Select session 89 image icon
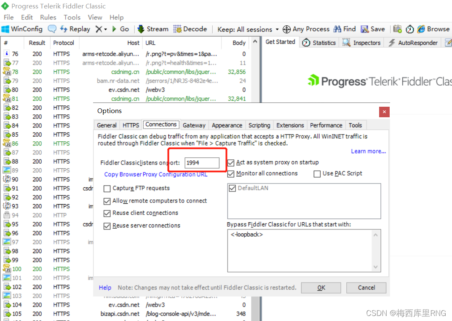The height and width of the screenshot is (321, 452). 7,170
